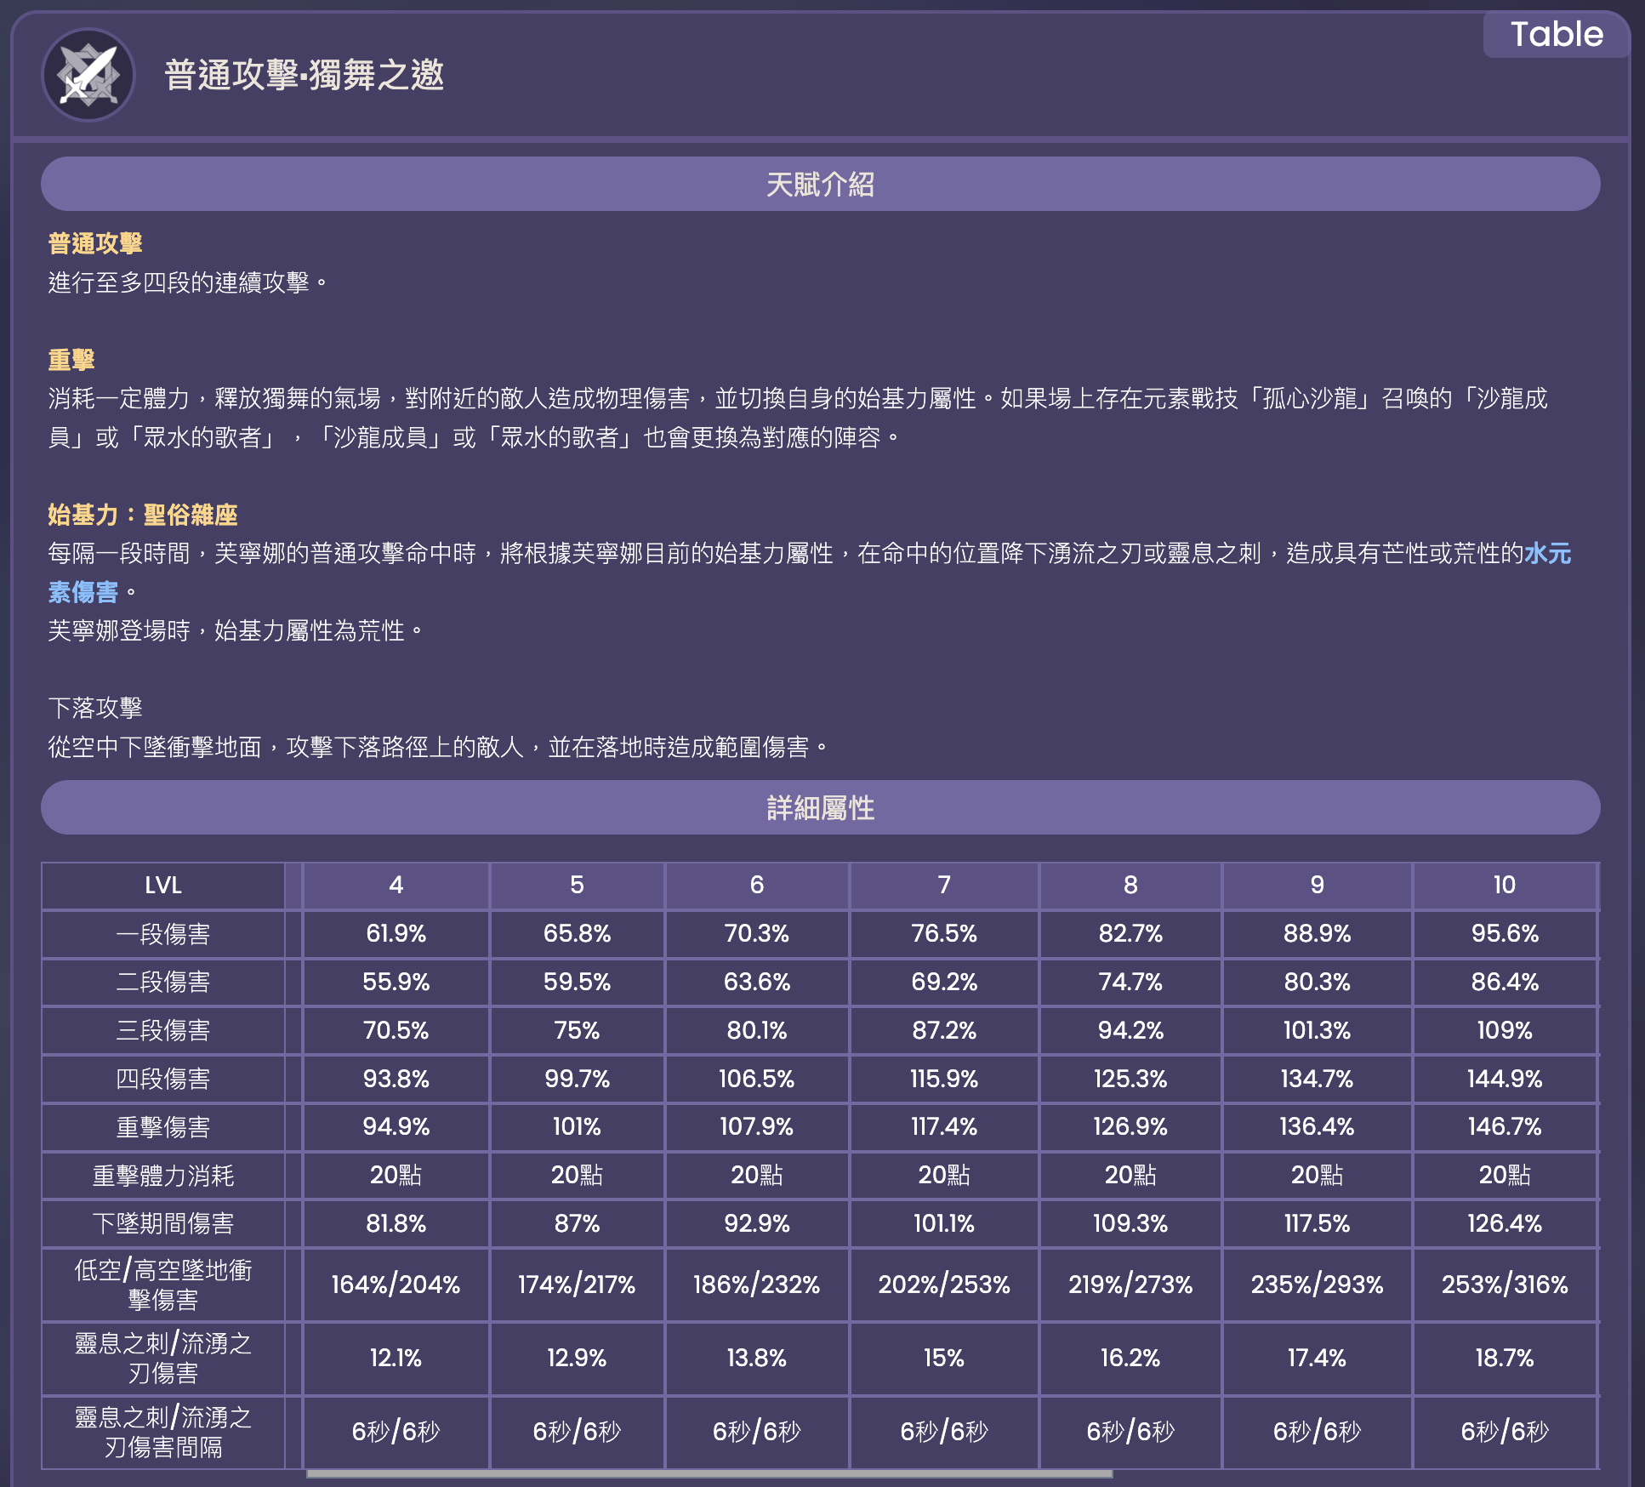1645x1487 pixels.
Task: Click the 106.5% cell
Action: click(757, 1079)
